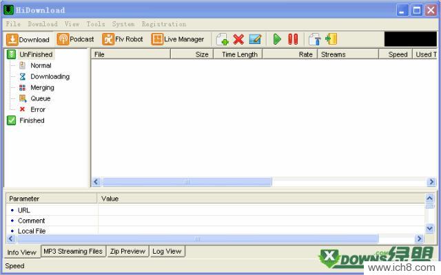Switch to the Log View tab
The height and width of the screenshot is (275, 441).
click(167, 251)
